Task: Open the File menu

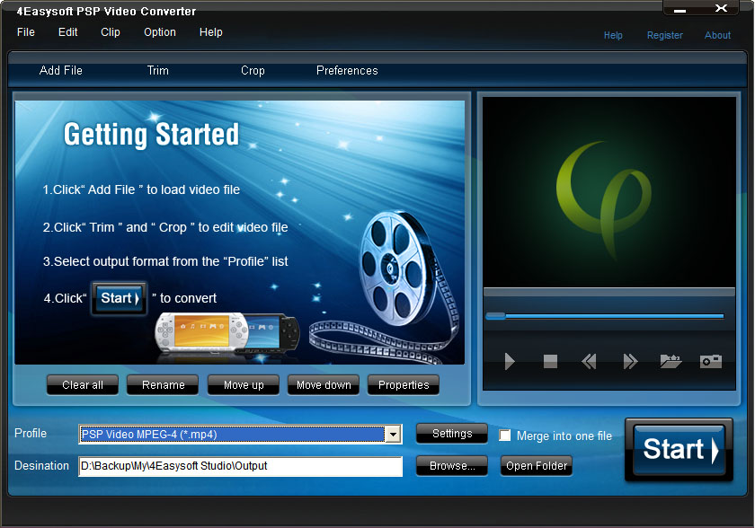Action: (x=26, y=32)
